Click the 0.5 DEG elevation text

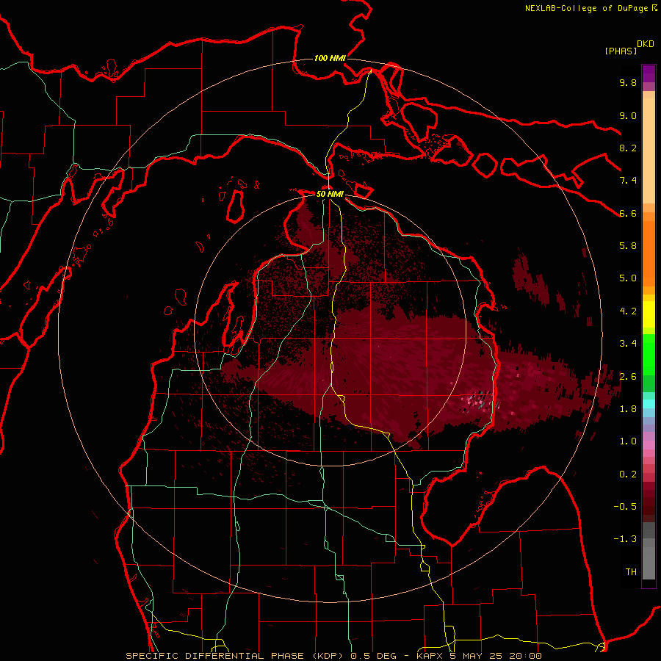pos(374,656)
